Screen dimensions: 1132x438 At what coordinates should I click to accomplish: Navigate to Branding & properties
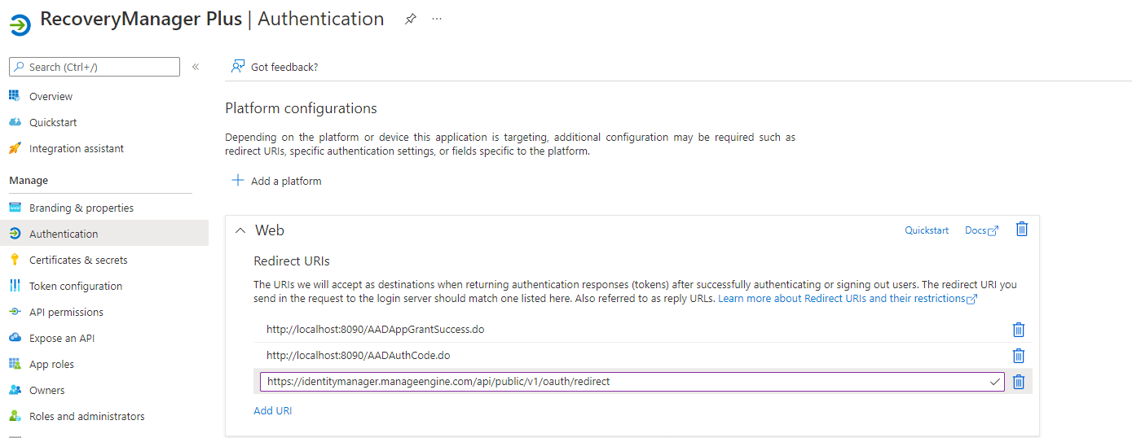[81, 208]
